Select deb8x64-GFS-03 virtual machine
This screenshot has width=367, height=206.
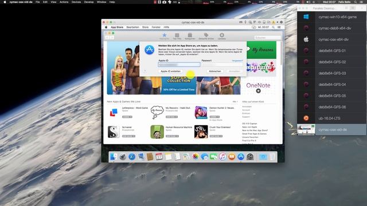click(x=331, y=73)
